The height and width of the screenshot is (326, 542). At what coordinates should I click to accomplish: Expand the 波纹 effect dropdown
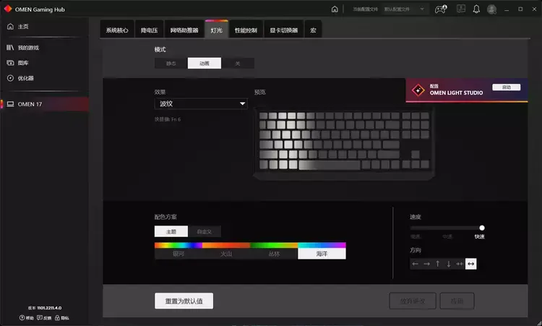click(x=201, y=103)
